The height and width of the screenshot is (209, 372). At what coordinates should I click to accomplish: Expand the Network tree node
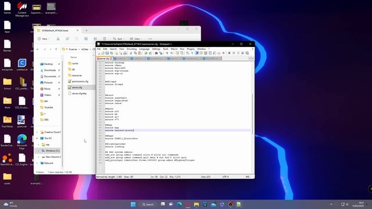37,163
